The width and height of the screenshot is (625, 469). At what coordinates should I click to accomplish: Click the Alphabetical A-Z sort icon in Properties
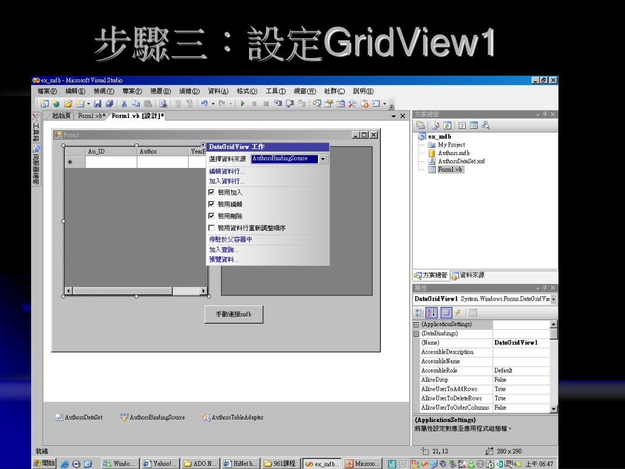(x=432, y=313)
